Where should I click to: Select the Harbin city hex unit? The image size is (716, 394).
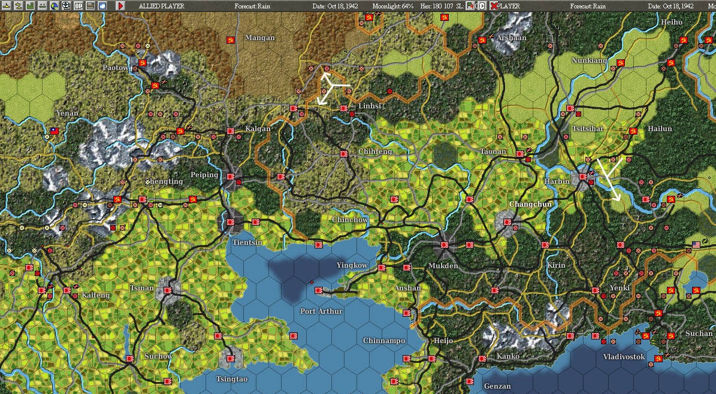pos(582,177)
